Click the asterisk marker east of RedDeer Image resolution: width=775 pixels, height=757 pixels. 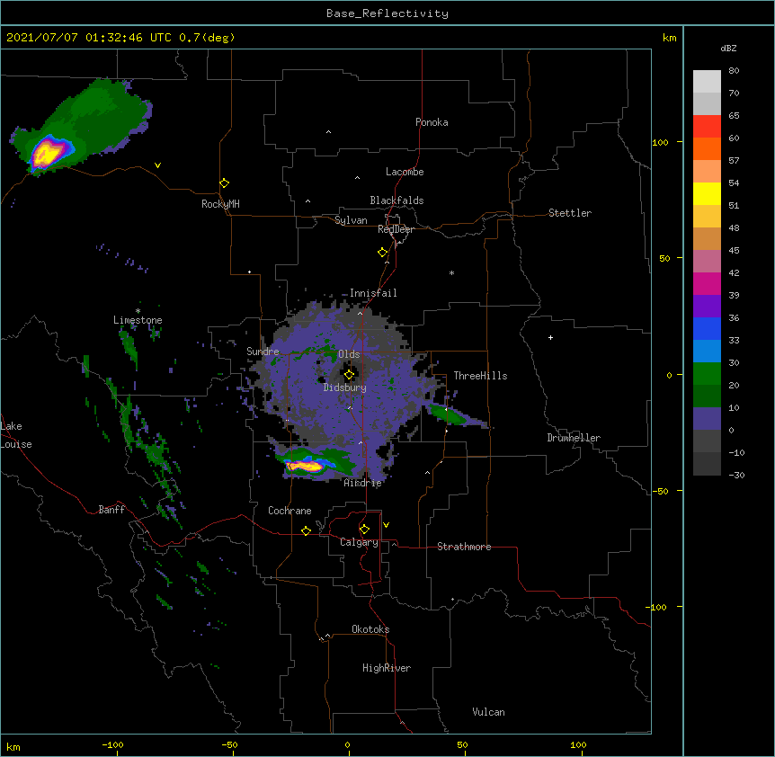451,272
